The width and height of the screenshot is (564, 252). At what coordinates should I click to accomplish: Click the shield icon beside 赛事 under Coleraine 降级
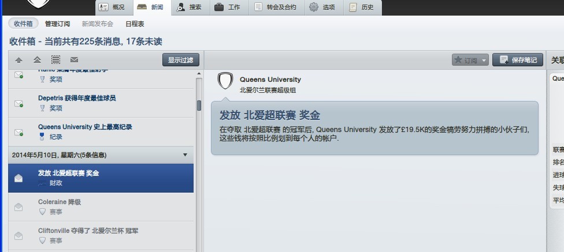(42, 212)
